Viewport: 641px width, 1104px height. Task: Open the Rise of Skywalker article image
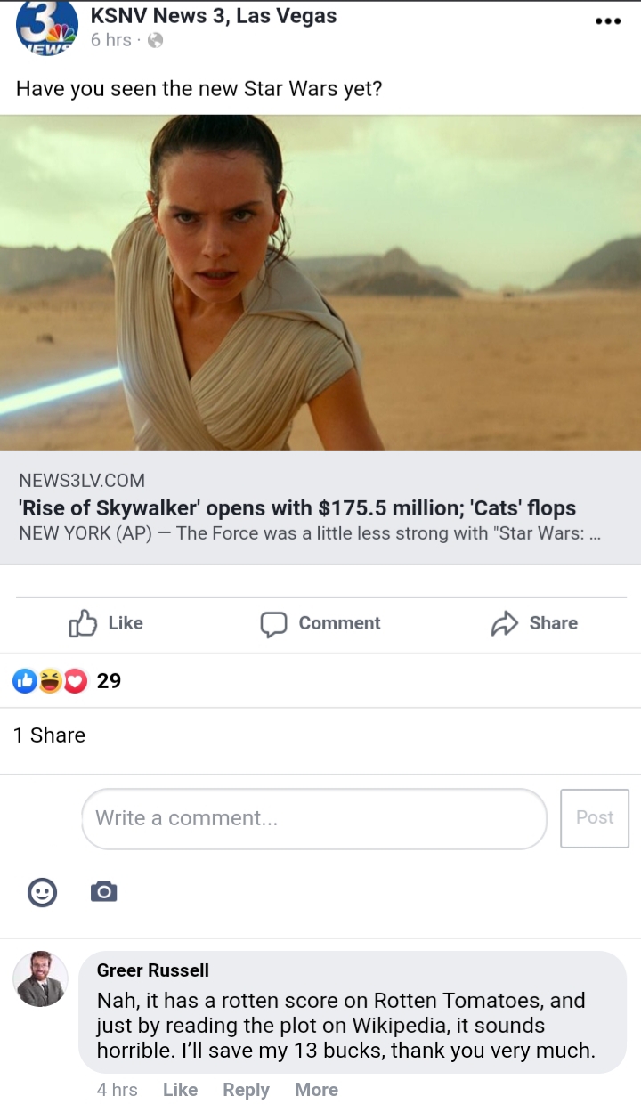coord(320,282)
